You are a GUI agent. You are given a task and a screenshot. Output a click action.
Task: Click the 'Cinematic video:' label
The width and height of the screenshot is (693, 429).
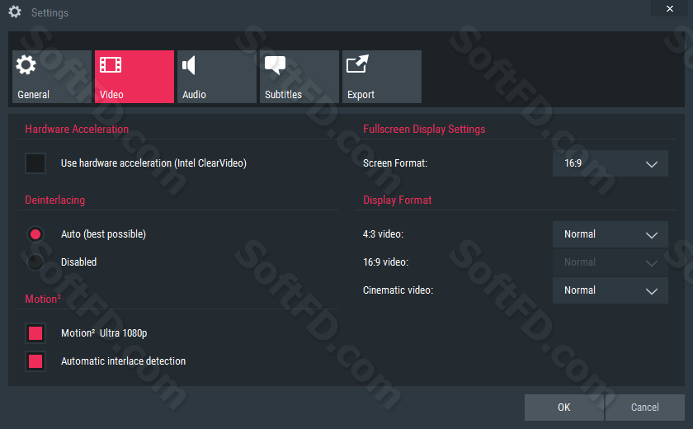point(398,290)
